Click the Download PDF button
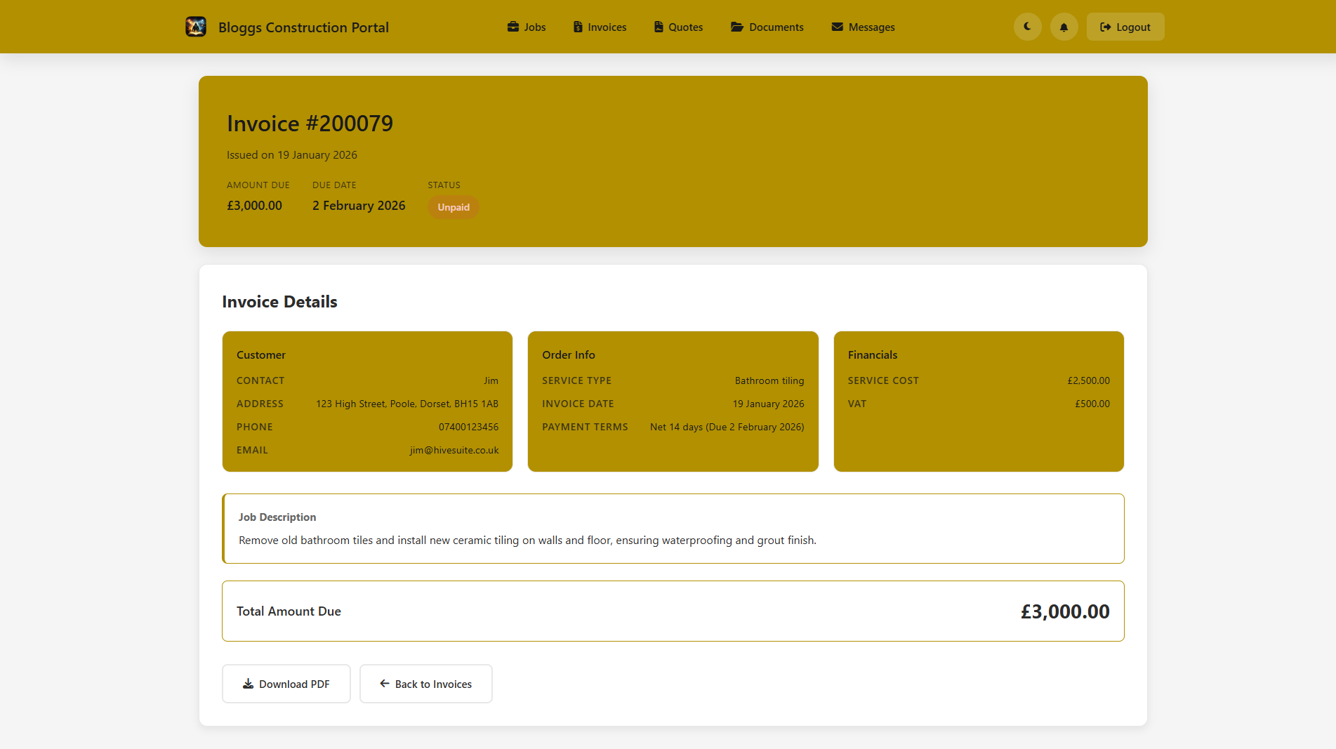 [286, 683]
